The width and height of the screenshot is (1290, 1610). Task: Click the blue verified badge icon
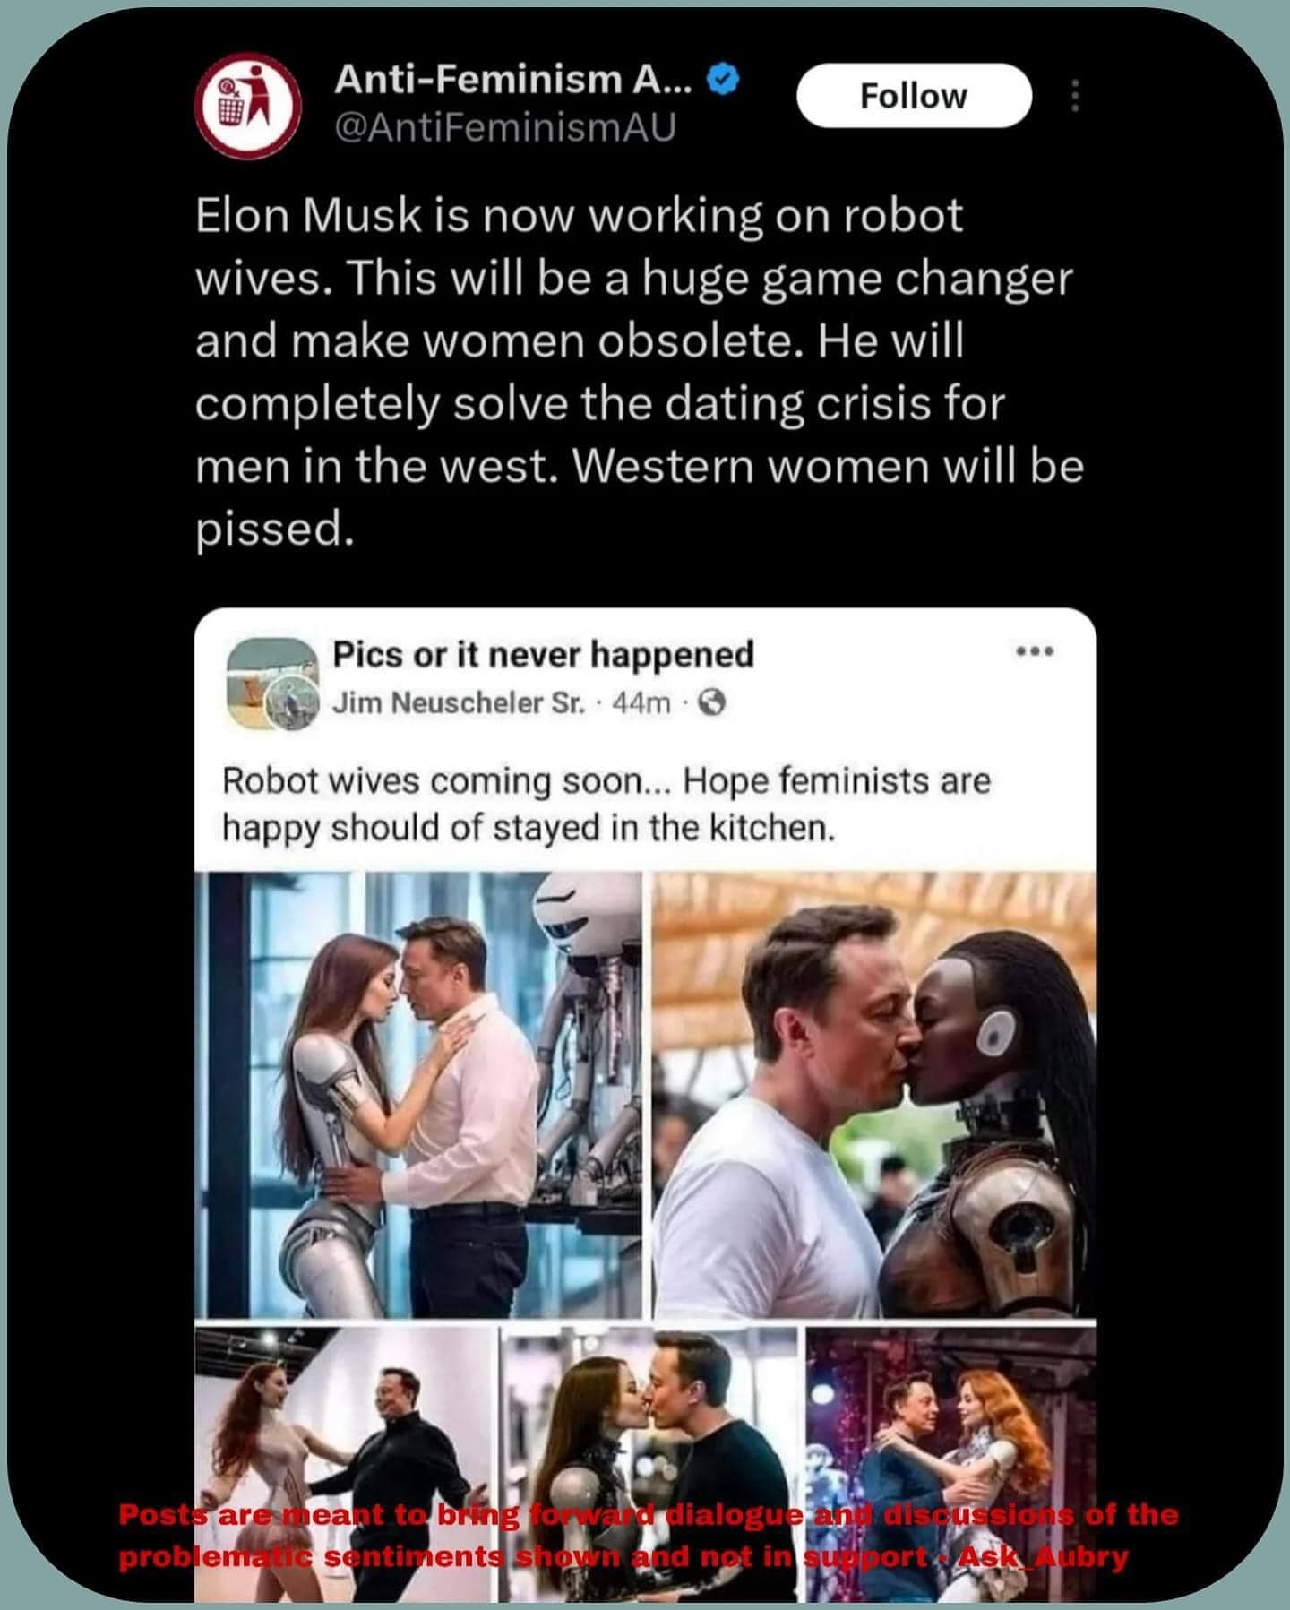coord(723,81)
